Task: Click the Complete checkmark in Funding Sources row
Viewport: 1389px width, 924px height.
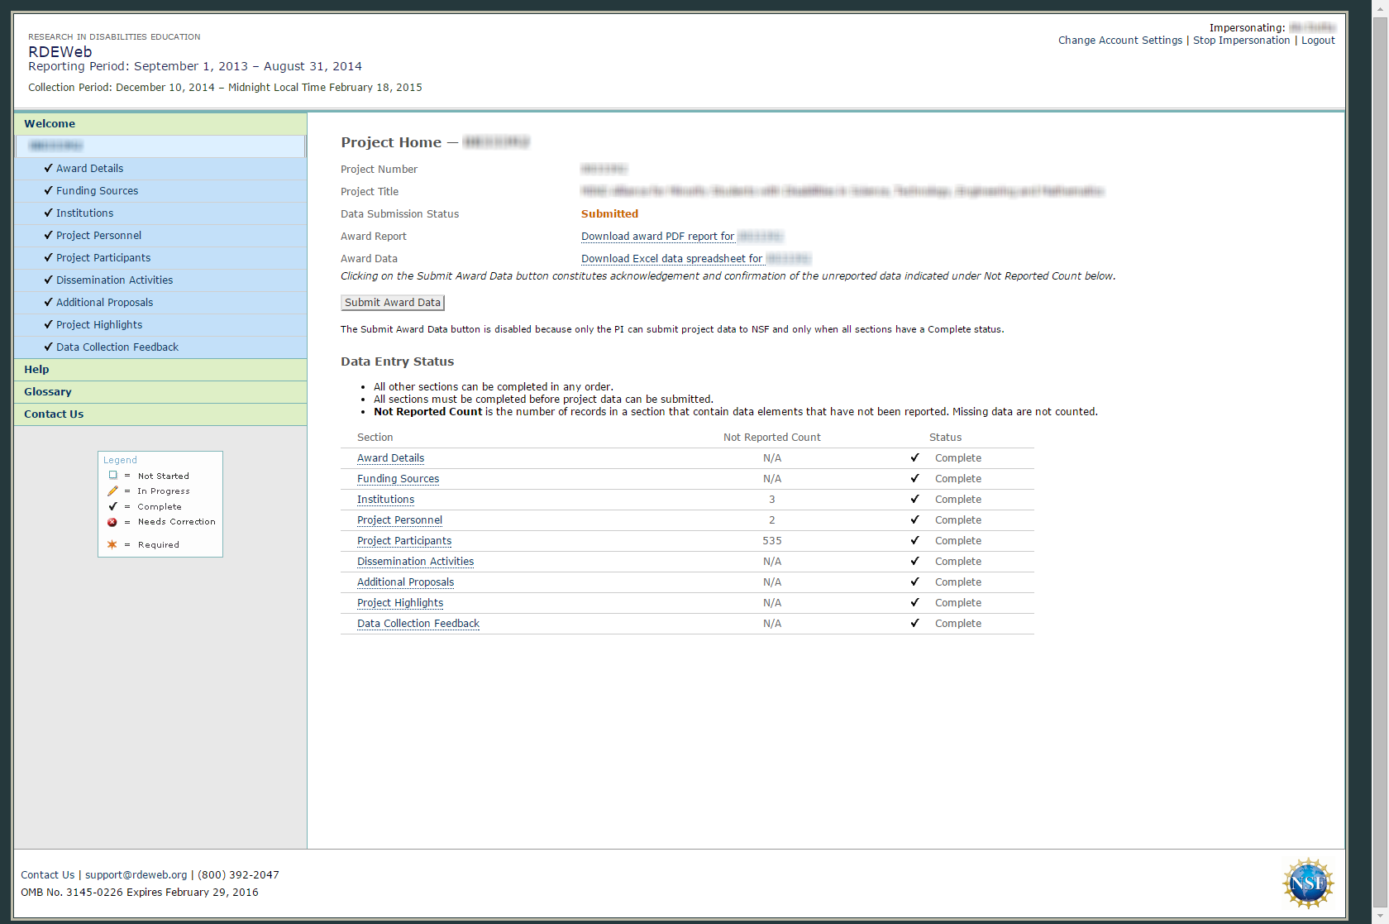Action: 914,478
